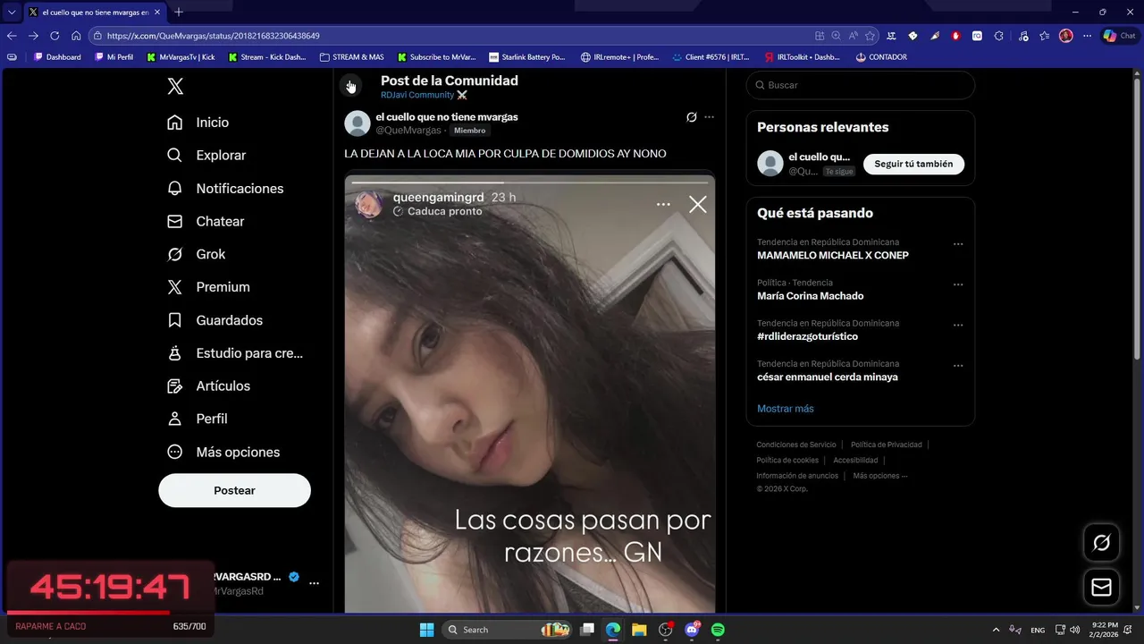Screen dimensions: 1144x644
Task: Click the Postear button
Action: click(234, 490)
